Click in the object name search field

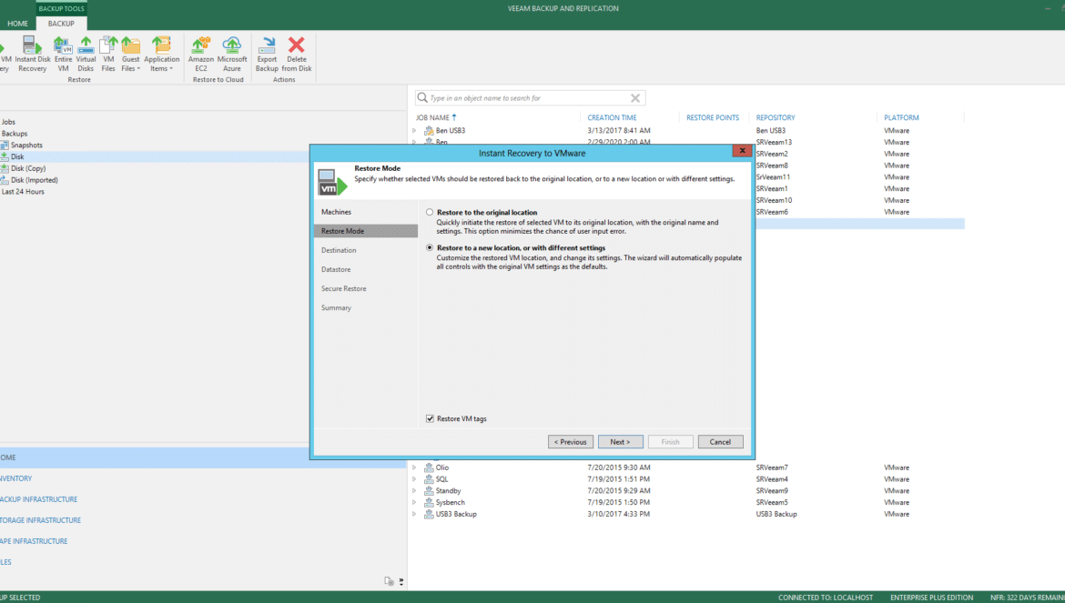(529, 98)
